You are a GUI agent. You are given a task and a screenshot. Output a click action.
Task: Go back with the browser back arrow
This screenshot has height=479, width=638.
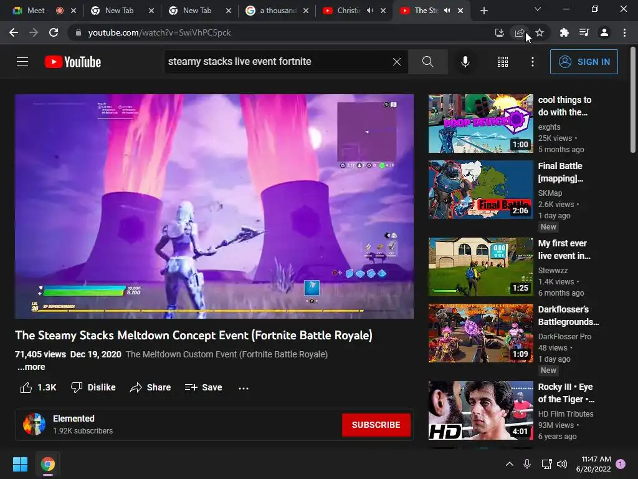(14, 32)
